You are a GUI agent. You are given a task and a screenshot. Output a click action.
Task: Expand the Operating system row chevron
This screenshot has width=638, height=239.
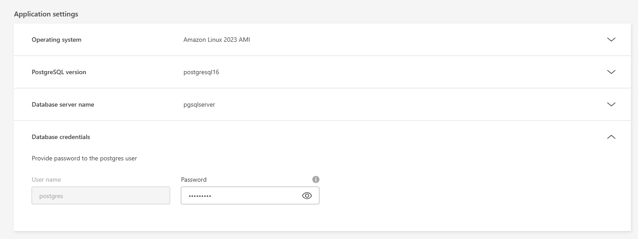coord(611,40)
